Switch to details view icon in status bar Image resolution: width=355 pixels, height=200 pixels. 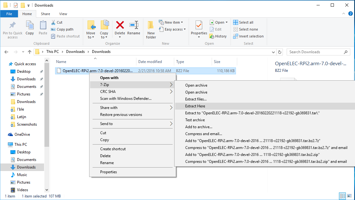(342, 196)
